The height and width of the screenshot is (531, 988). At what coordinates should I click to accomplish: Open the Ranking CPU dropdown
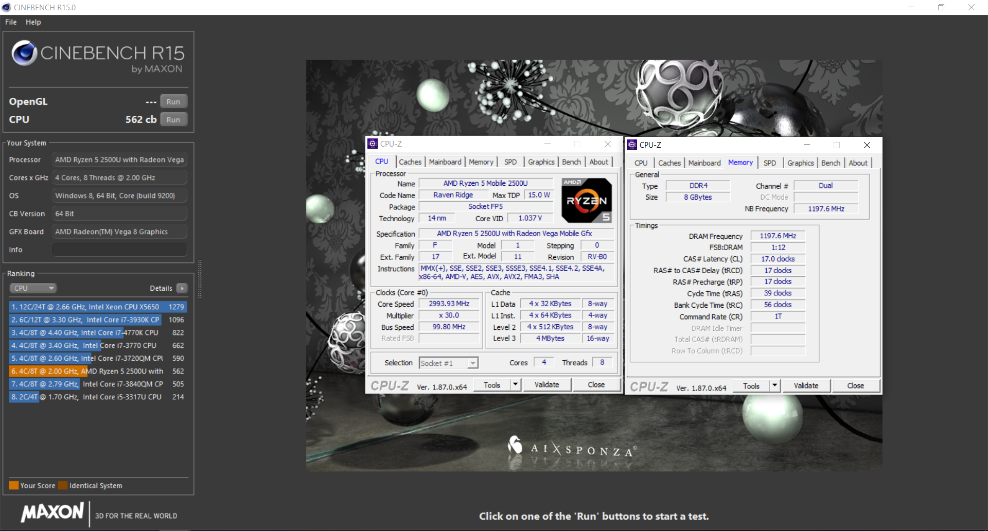pos(32,288)
